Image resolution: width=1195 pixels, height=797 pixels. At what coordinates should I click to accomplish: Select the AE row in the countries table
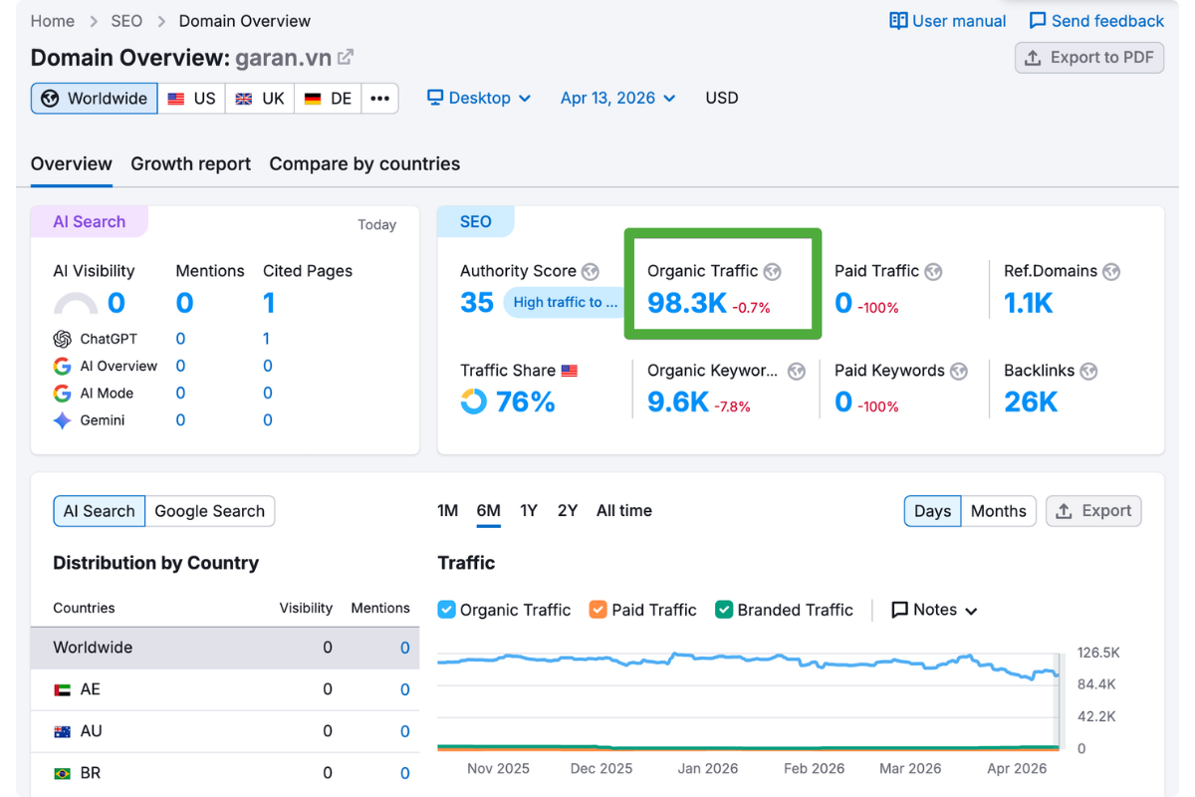tap(225, 689)
